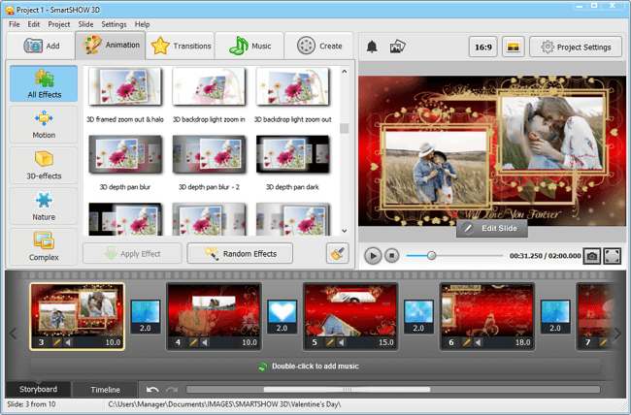Select the Motion effects category
Screen dimensions: 631x415
(x=44, y=125)
